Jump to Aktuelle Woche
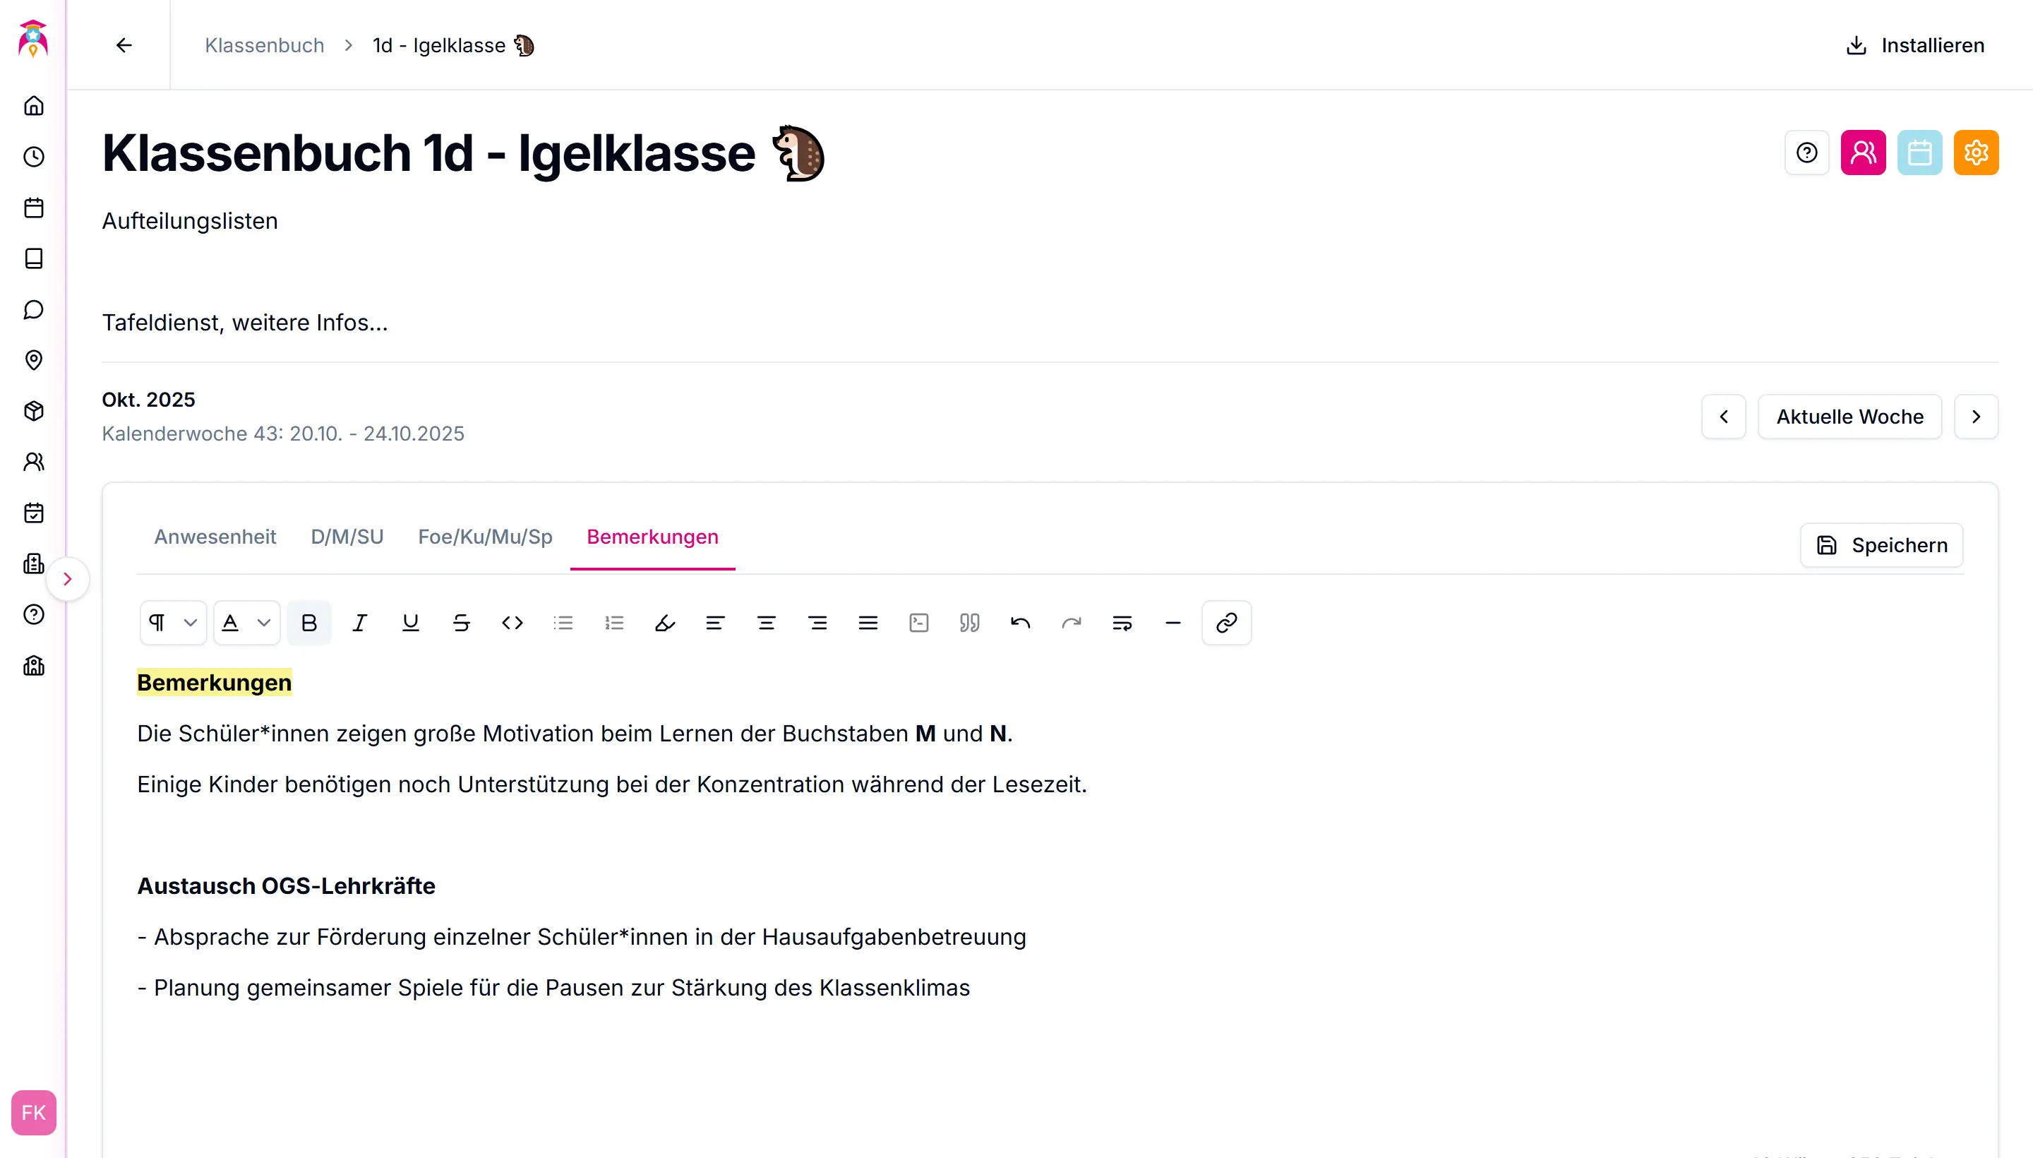Viewport: 2033px width, 1158px height. (x=1849, y=417)
